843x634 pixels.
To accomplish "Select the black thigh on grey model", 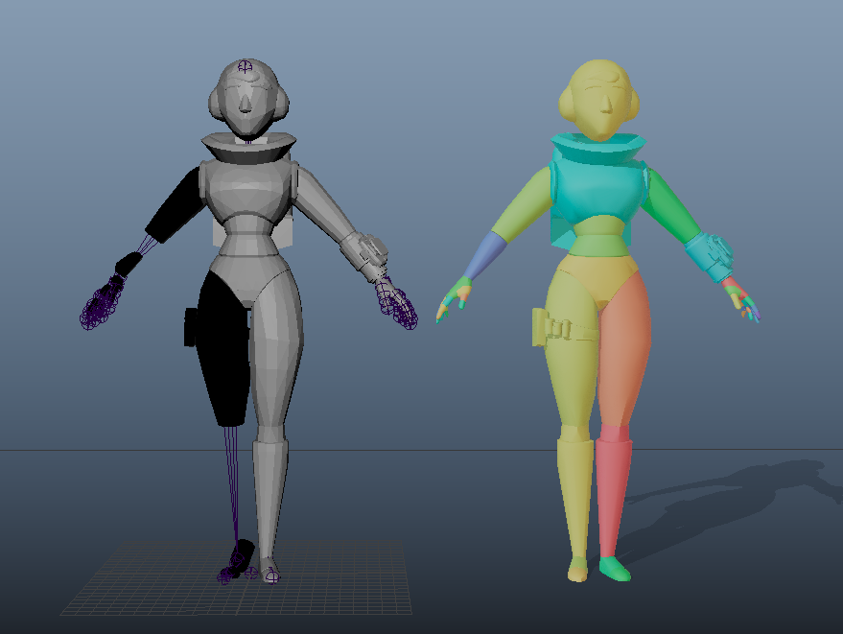I will point(224,349).
